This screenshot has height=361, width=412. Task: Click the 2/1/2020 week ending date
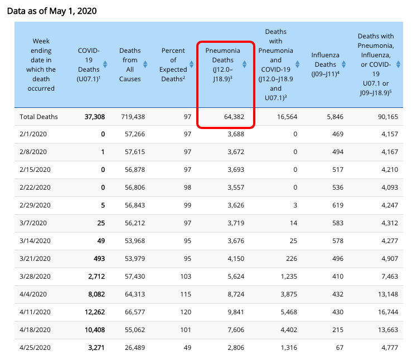(x=32, y=133)
